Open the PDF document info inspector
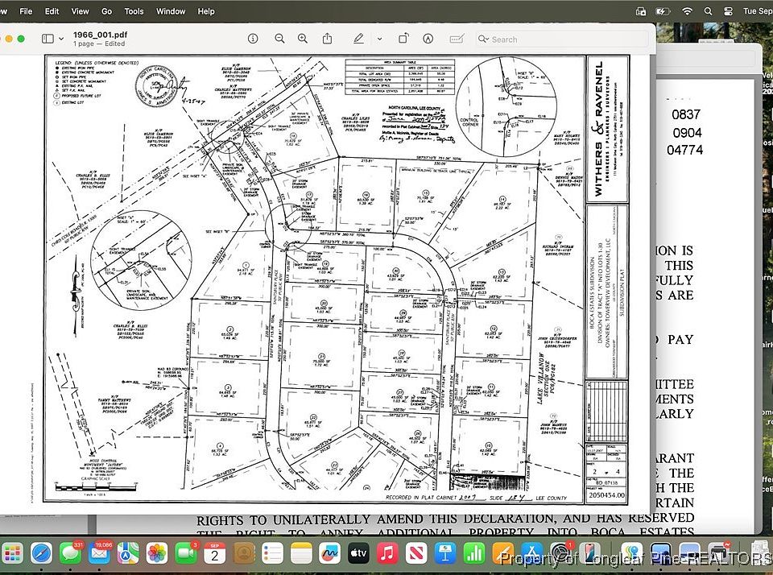 point(253,39)
